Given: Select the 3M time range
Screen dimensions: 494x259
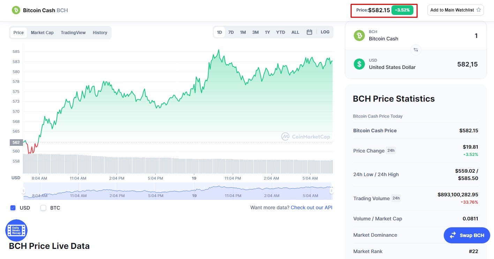Looking at the screenshot, I should [255, 32].
